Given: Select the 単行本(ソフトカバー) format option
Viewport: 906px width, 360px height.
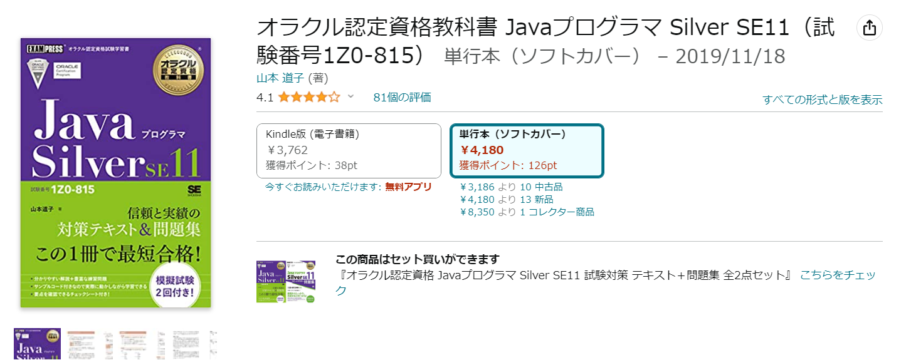Looking at the screenshot, I should tap(527, 151).
